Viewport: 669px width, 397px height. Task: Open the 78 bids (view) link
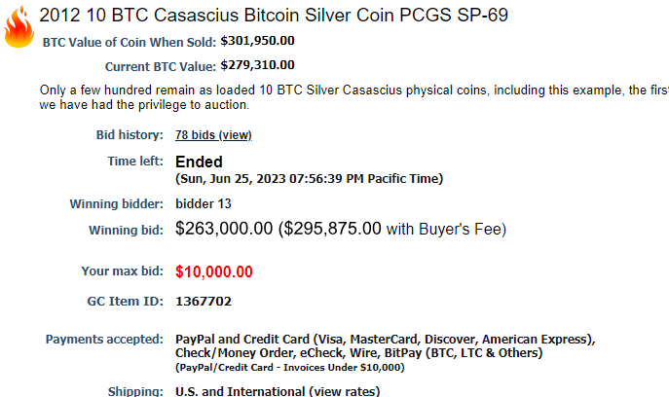213,135
